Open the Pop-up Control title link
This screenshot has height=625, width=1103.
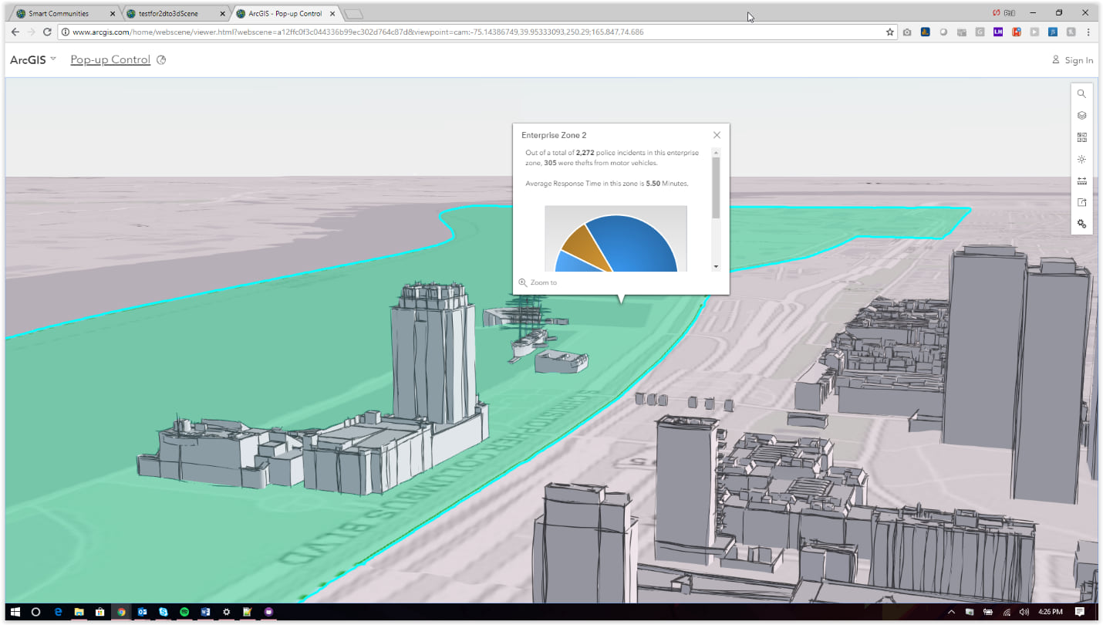[x=110, y=59]
